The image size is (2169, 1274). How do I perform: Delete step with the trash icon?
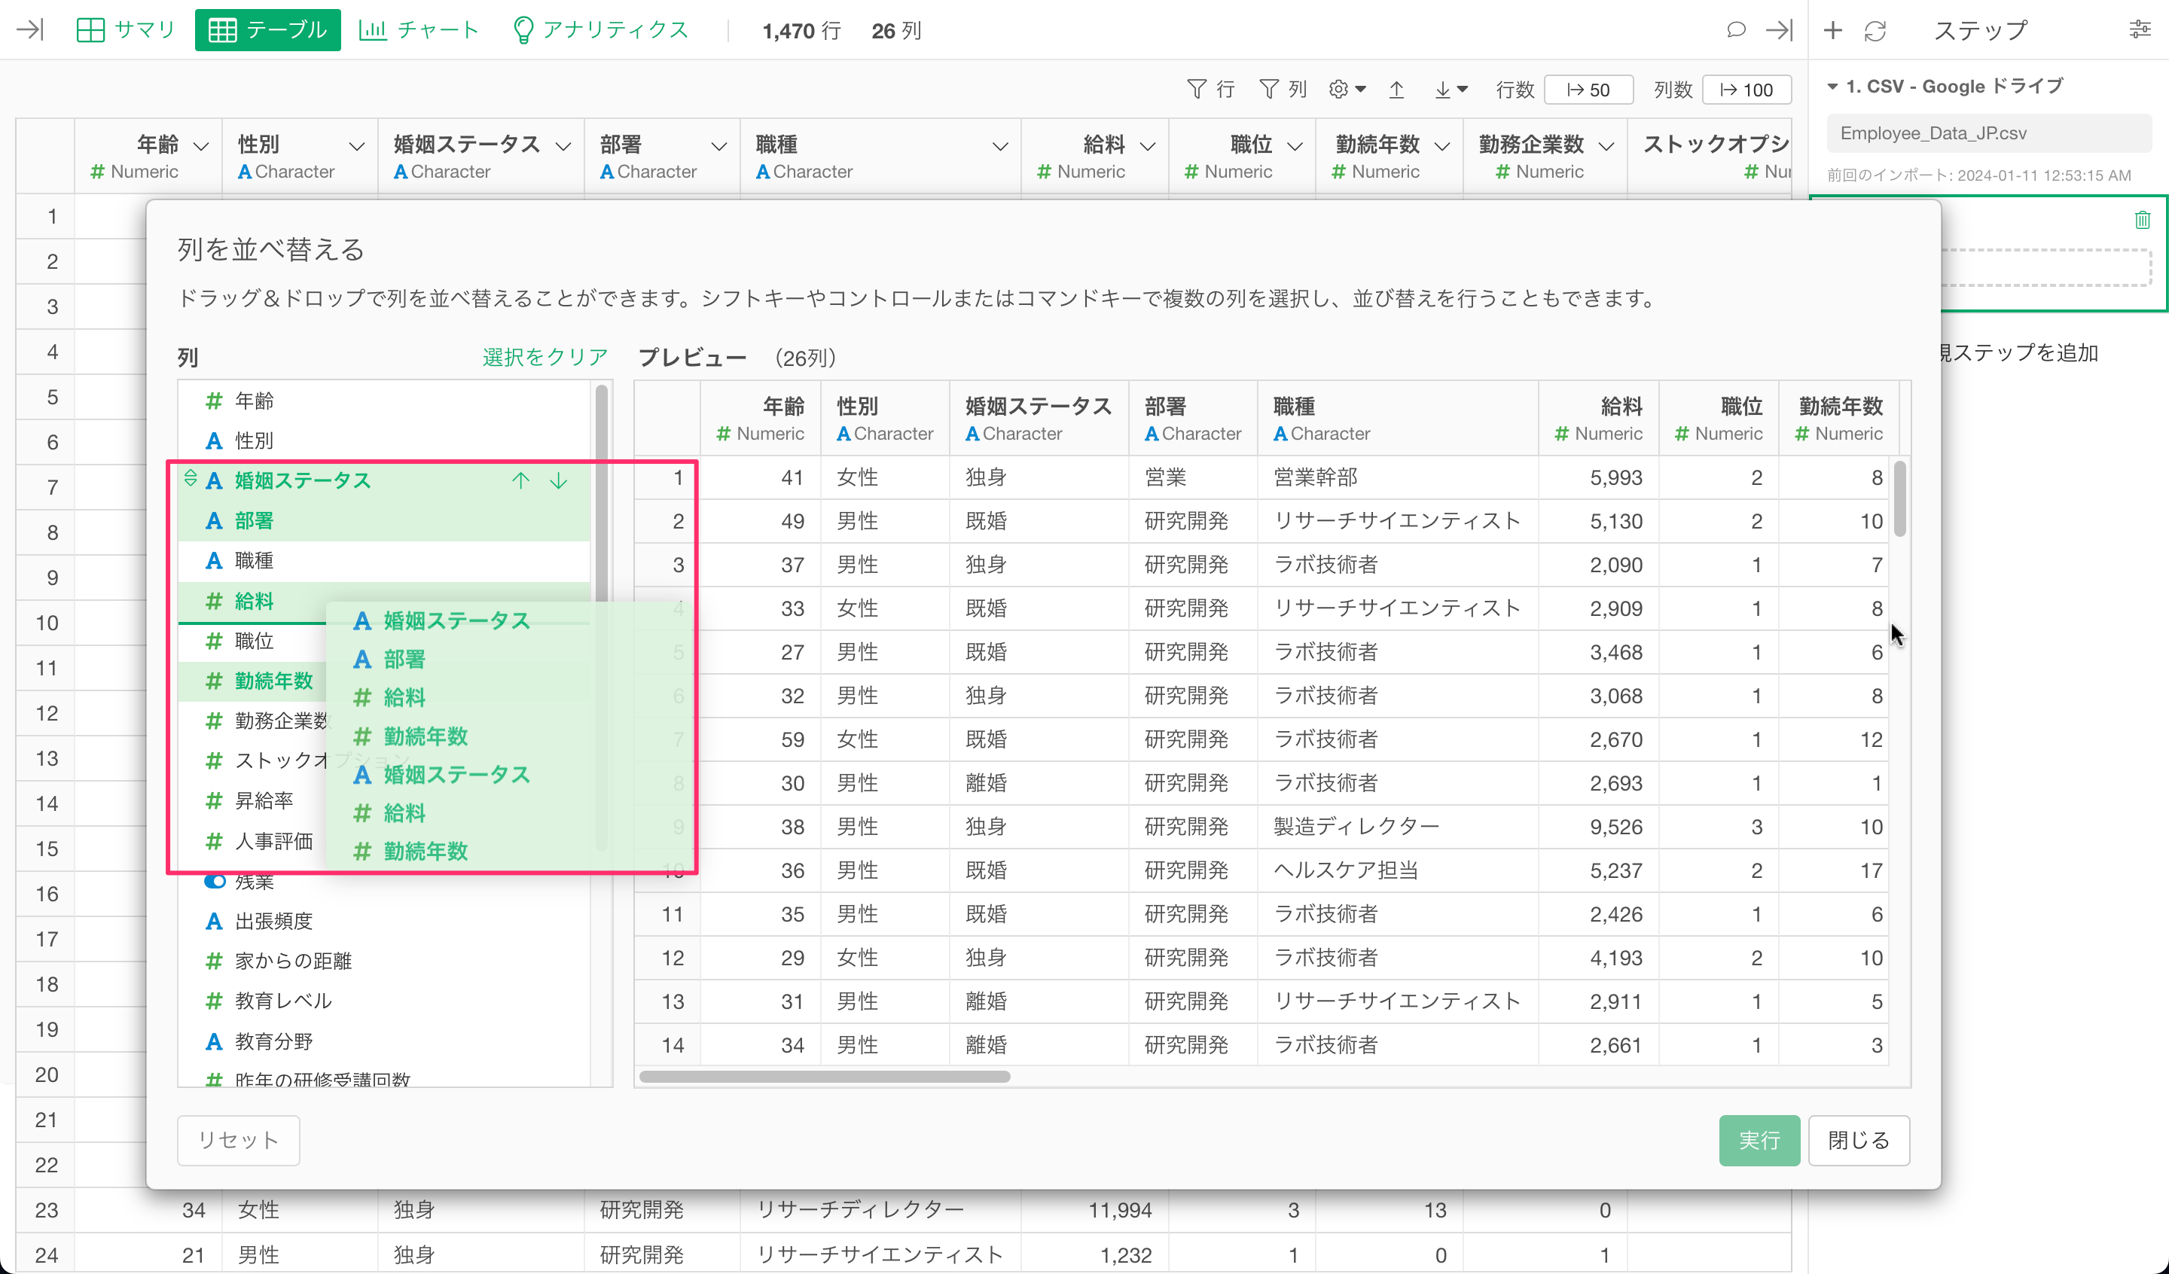pos(2143,221)
